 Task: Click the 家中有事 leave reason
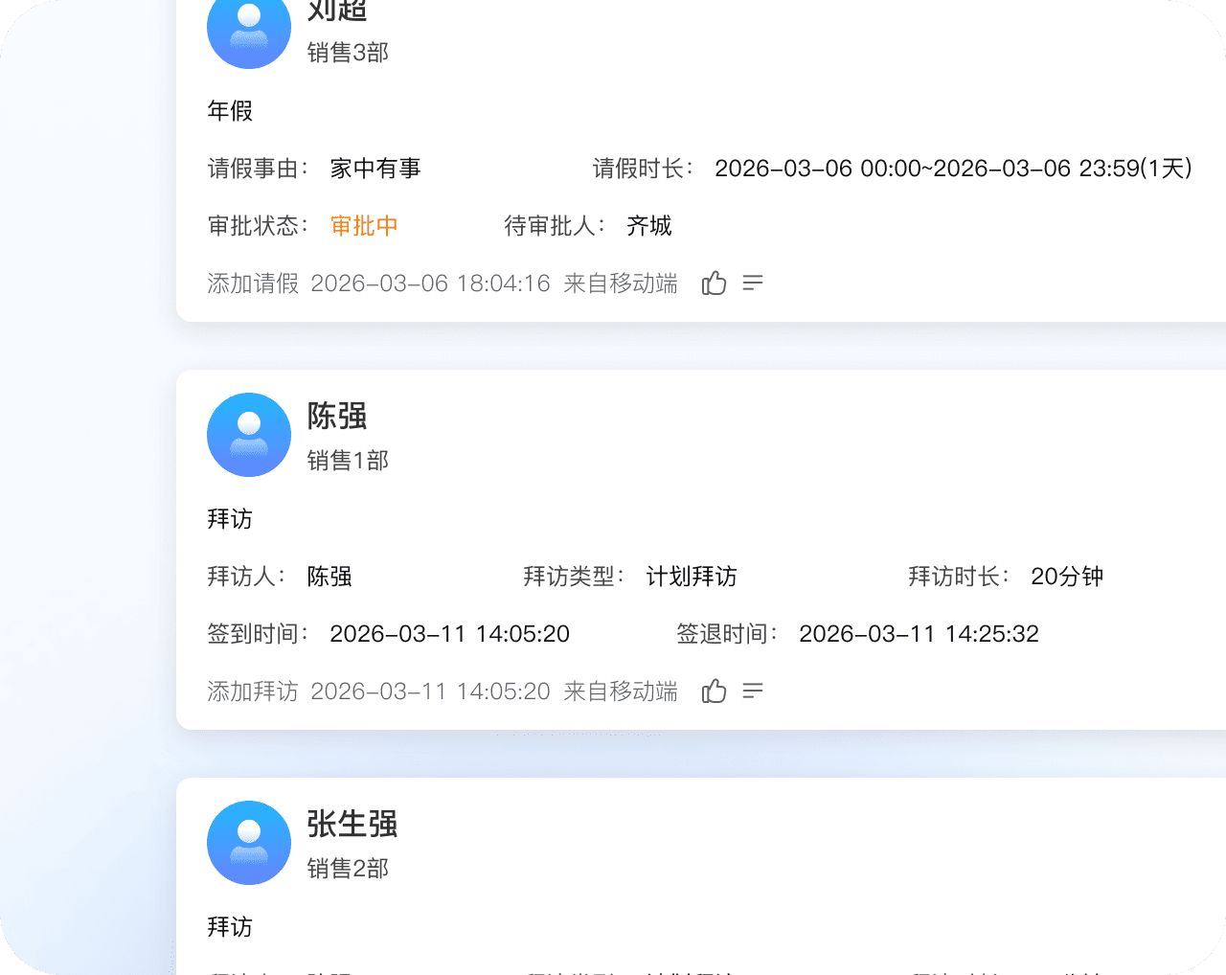pyautogui.click(x=375, y=169)
